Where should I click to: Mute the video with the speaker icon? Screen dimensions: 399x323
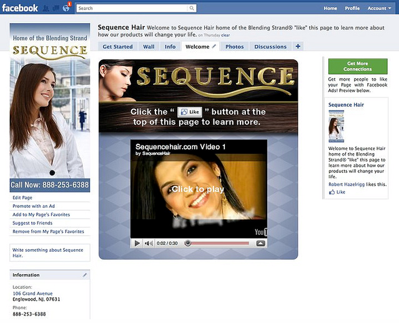[149, 243]
